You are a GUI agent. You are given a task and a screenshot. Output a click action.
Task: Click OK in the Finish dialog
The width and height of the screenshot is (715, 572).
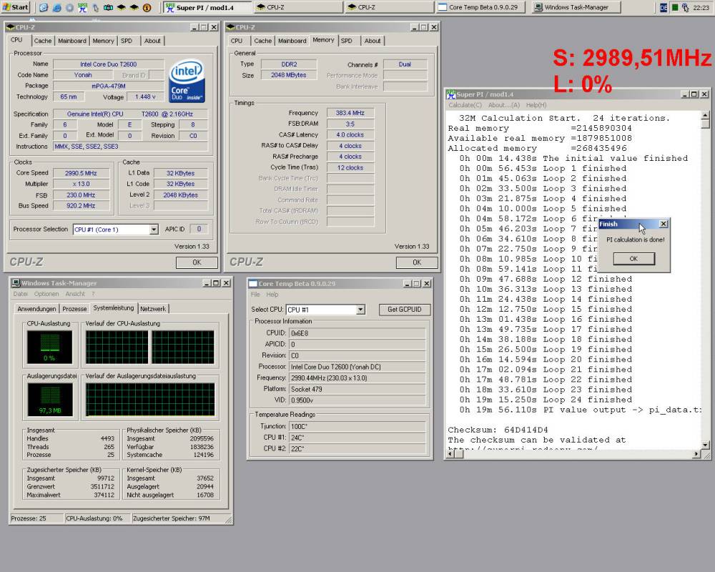633,259
